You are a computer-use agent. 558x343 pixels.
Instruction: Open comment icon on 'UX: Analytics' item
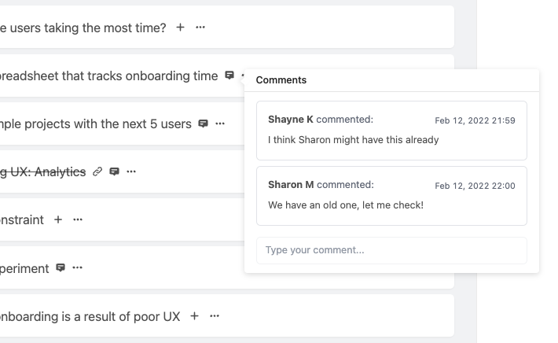coord(114,171)
